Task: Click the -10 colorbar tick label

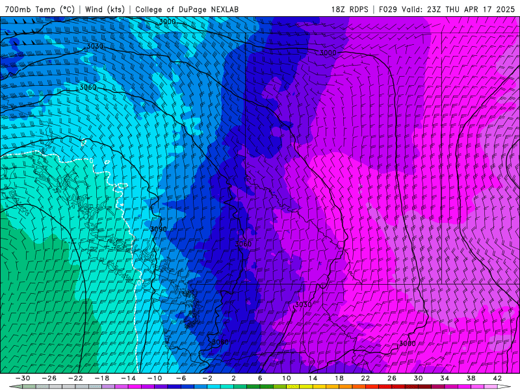Action: click(155, 378)
